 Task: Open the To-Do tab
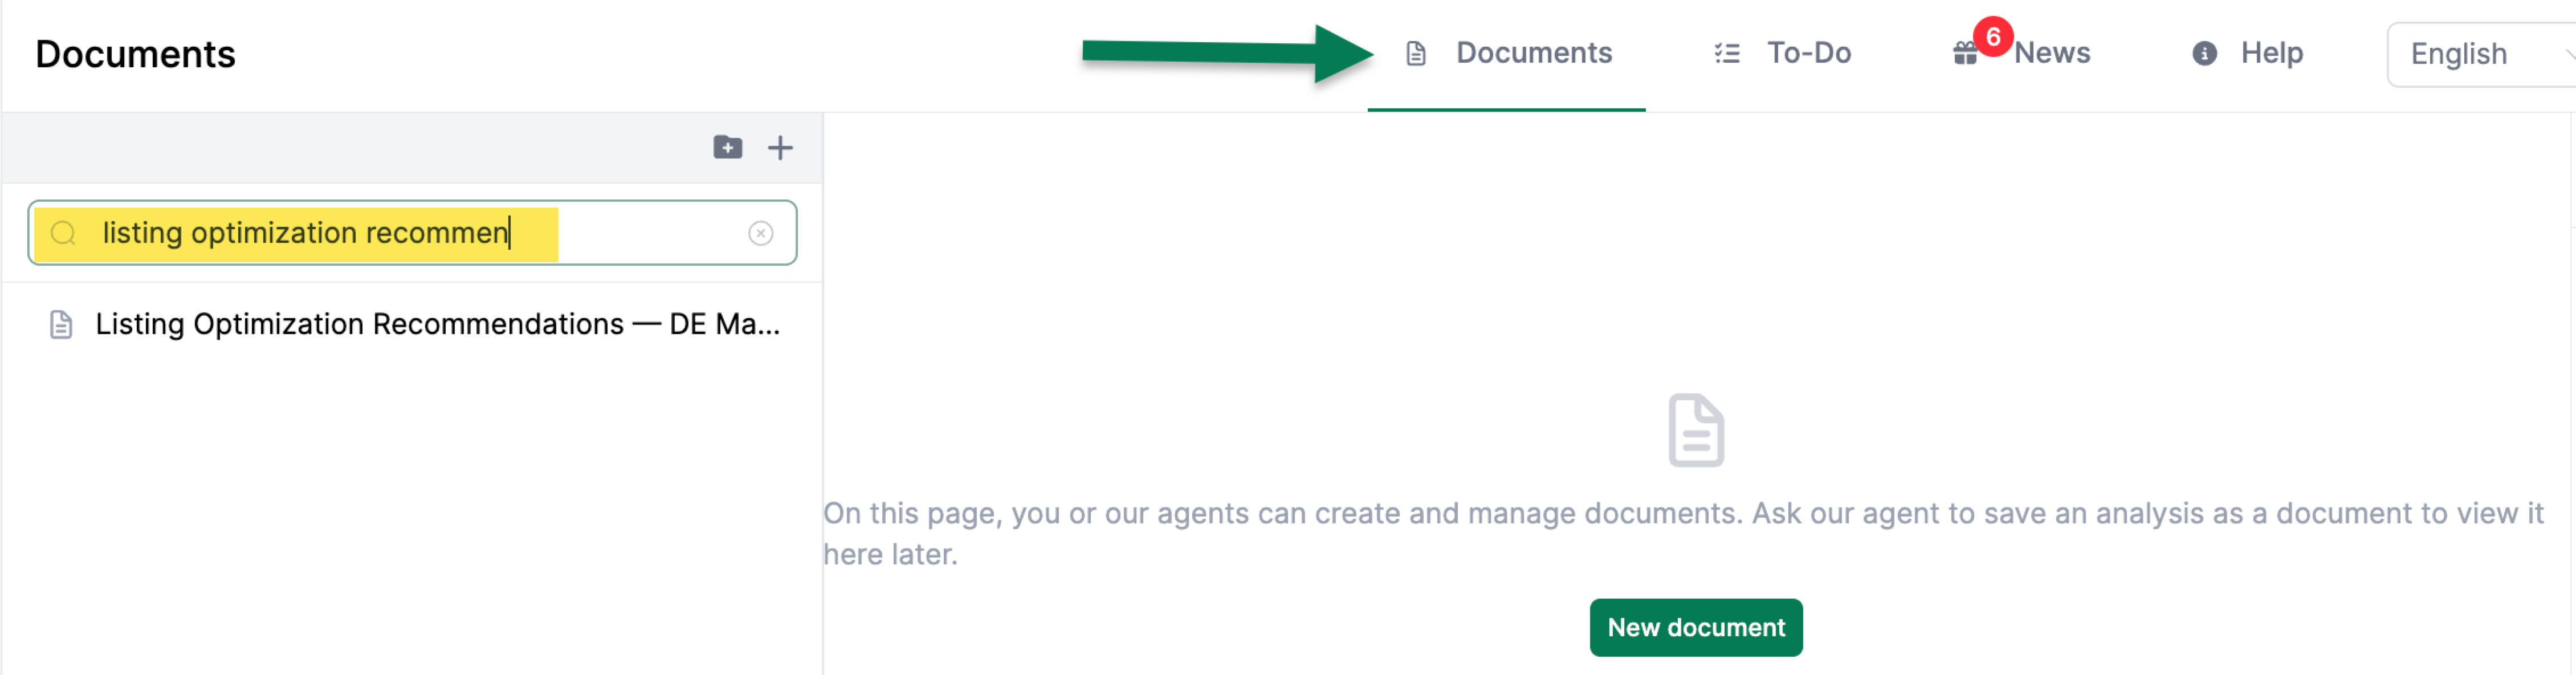1808,53
